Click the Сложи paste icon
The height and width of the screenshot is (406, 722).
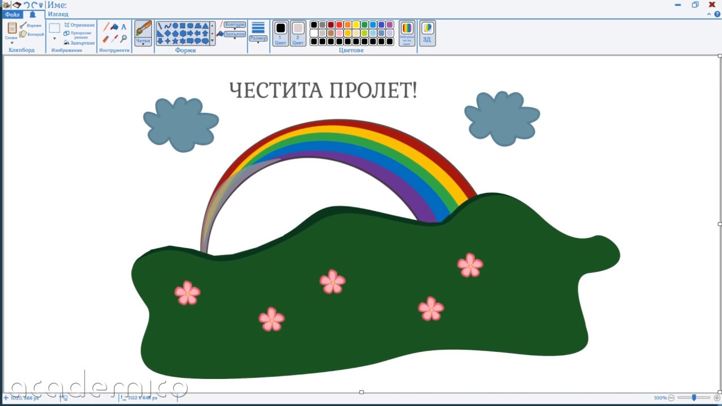12,28
